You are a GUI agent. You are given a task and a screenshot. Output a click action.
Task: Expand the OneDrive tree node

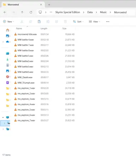[x=3, y=42]
